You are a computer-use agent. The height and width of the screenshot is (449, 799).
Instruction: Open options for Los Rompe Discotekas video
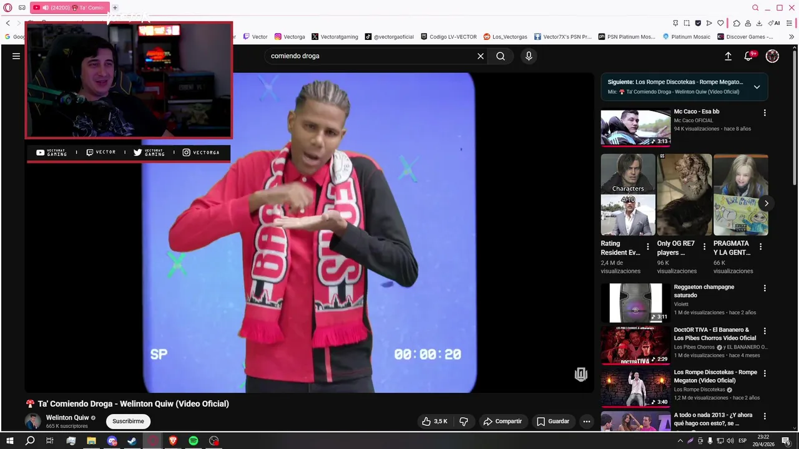pos(765,374)
